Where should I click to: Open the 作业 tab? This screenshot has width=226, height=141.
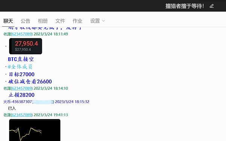coord(77,21)
